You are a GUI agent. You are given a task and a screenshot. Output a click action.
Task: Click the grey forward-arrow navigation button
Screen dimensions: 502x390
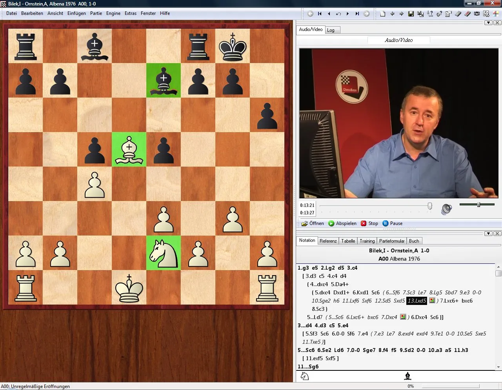tap(366, 14)
